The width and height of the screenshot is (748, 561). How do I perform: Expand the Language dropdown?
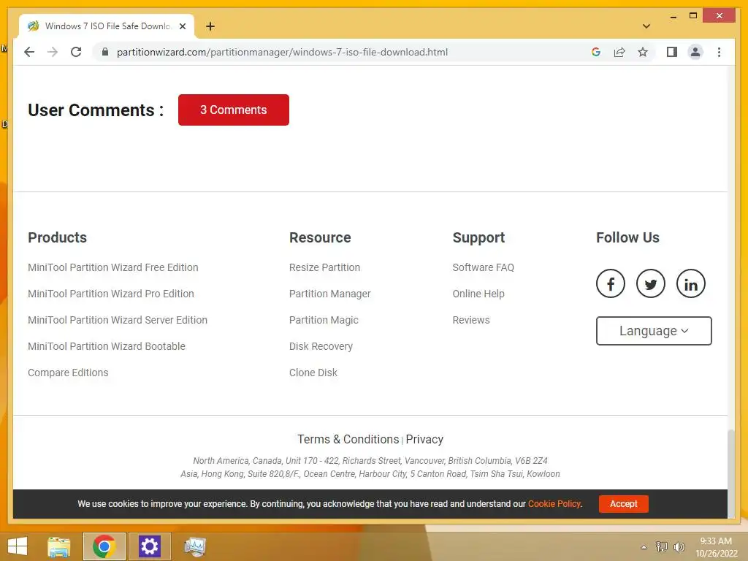pyautogui.click(x=654, y=331)
